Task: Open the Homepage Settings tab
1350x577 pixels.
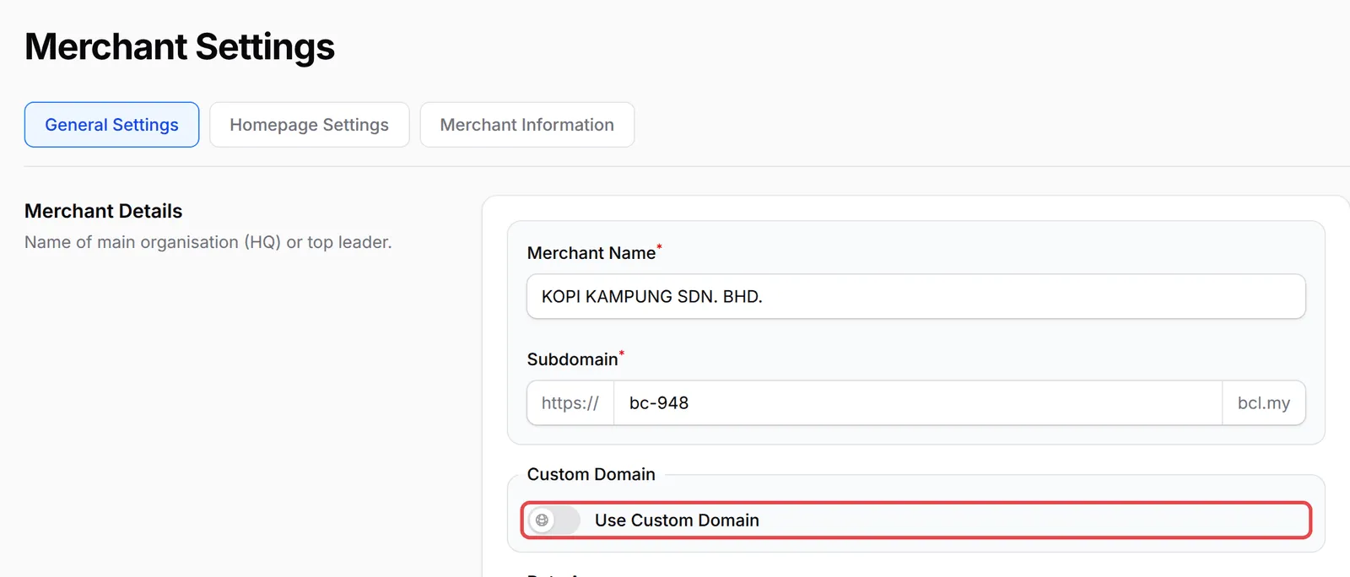Action: (x=309, y=125)
